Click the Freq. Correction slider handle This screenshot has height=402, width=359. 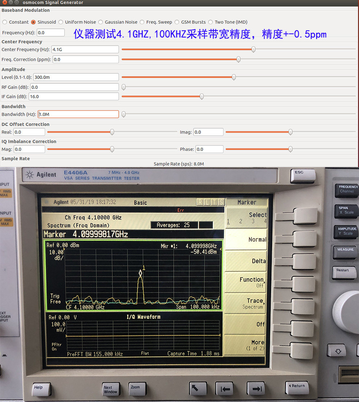(238, 59)
